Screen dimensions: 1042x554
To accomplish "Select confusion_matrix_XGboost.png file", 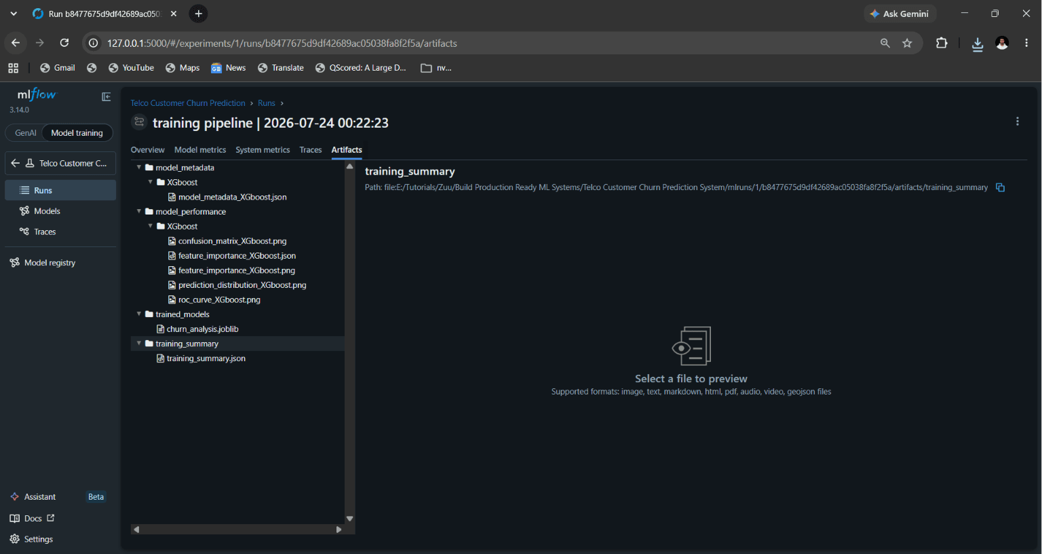I will (x=232, y=241).
